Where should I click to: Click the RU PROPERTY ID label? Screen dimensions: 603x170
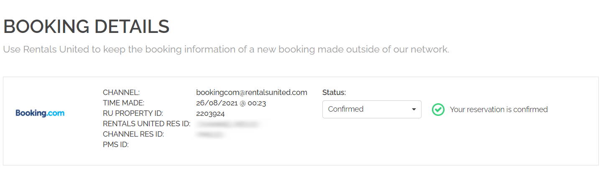[133, 113]
